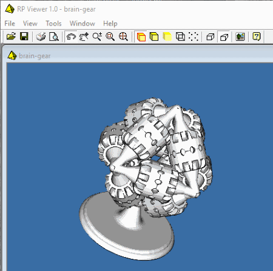This screenshot has height=271, width=273.
Task: Select the rotate view tool
Action: (x=71, y=36)
